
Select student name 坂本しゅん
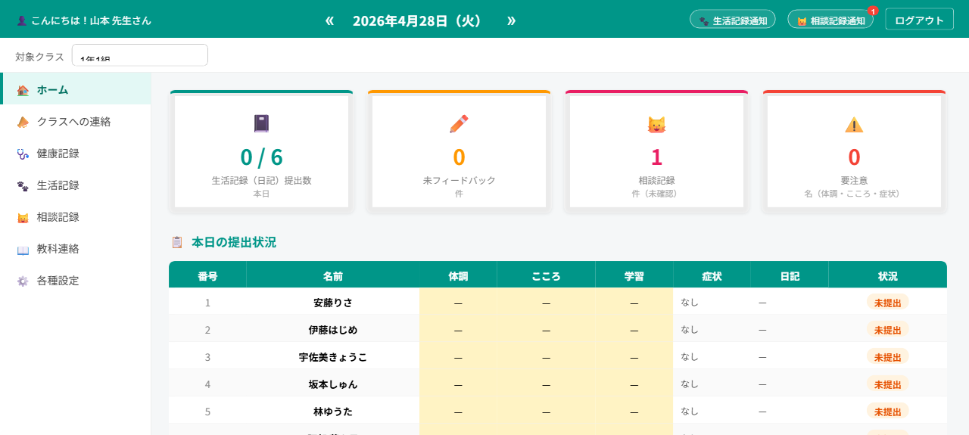(x=333, y=384)
